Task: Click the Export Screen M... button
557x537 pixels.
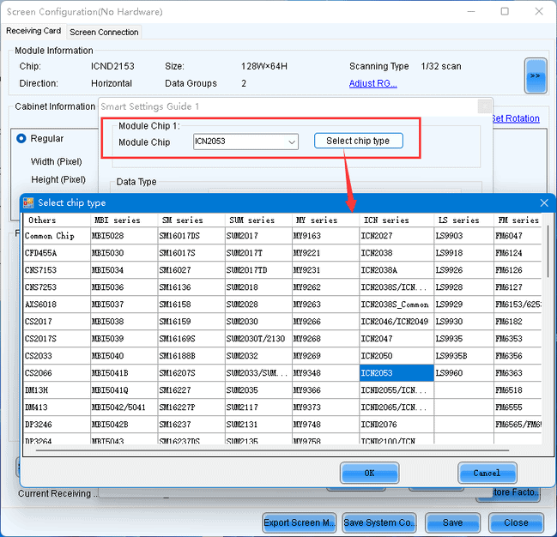Action: point(300,522)
